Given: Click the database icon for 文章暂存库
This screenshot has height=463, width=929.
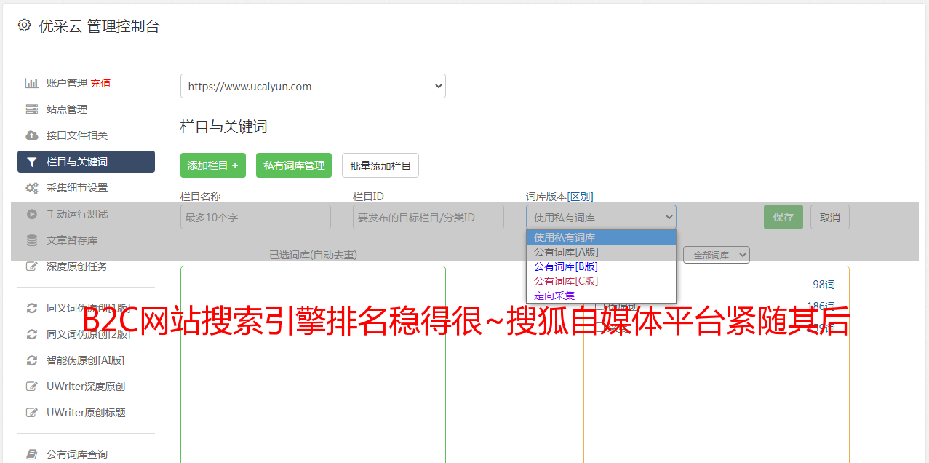Looking at the screenshot, I should click(x=32, y=240).
